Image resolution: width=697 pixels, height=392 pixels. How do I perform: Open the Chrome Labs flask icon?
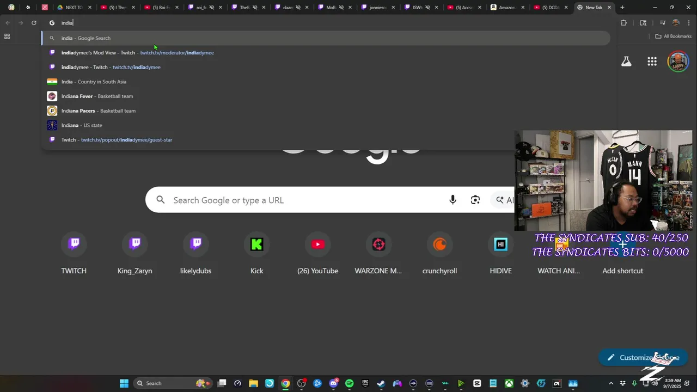click(626, 62)
